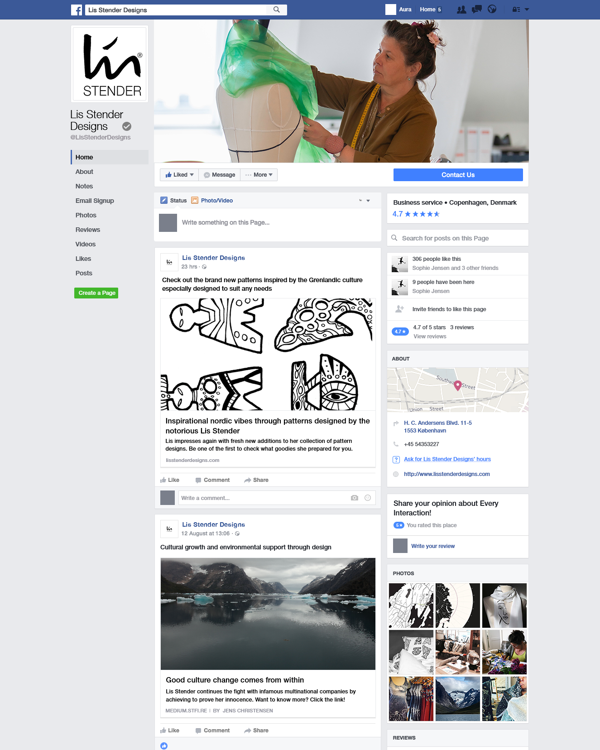Screen dimensions: 600x750
Task: Click the 306 people like this entry
Action: [458, 264]
